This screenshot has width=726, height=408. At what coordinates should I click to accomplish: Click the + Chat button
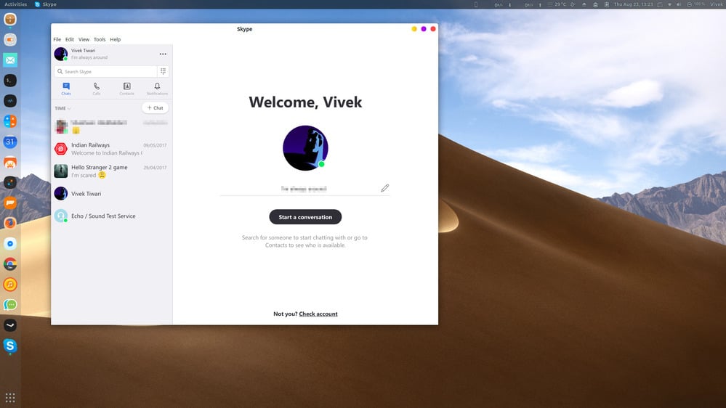[x=155, y=107]
